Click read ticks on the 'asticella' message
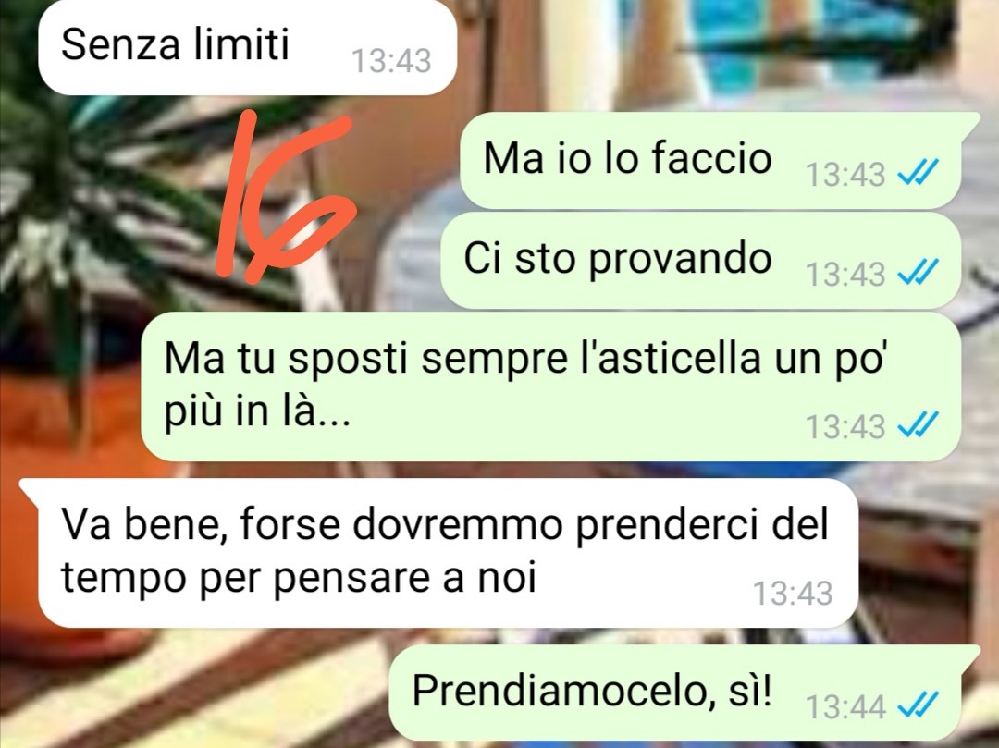This screenshot has width=999, height=748. [x=918, y=424]
